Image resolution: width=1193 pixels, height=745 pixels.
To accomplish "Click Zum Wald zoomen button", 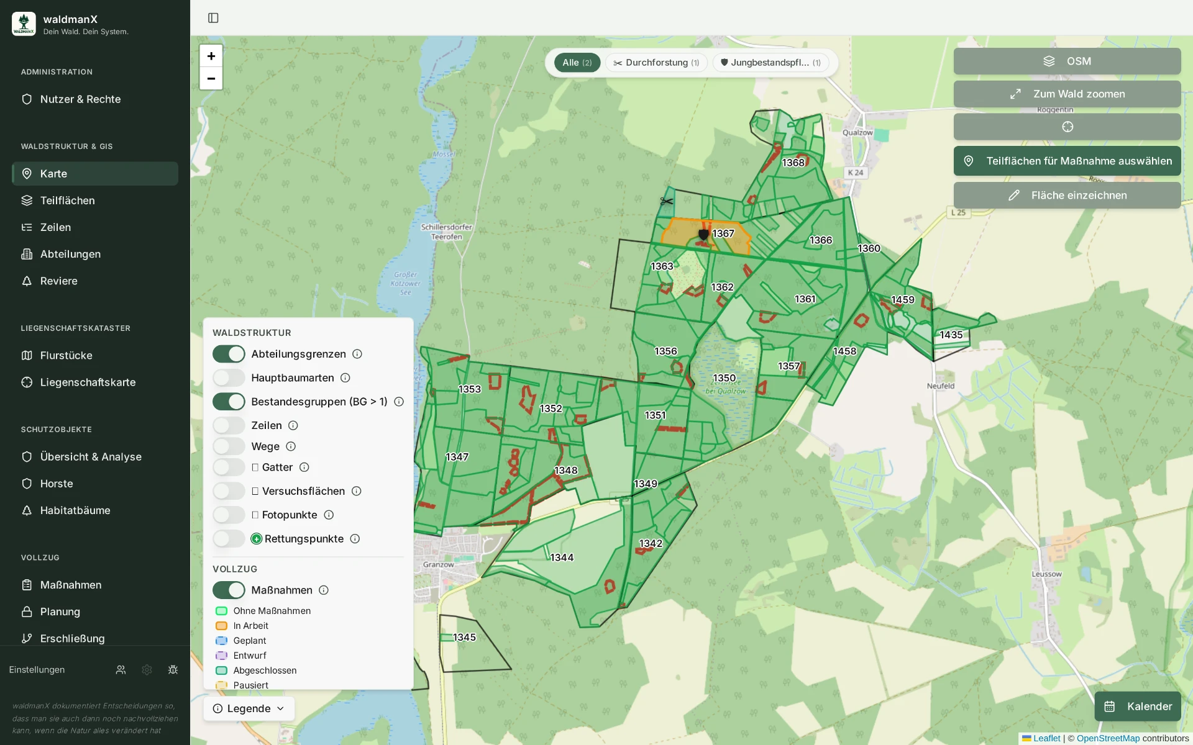I will point(1067,94).
